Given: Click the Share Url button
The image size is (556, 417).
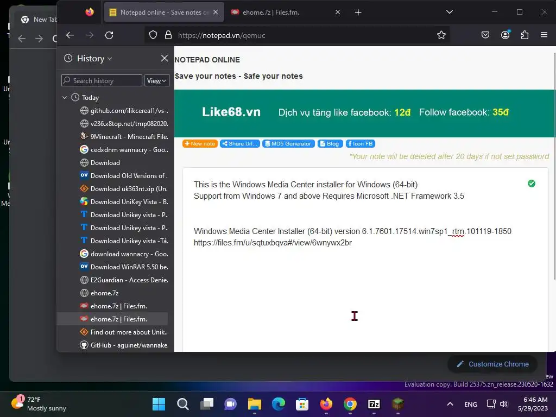Looking at the screenshot, I should (239, 143).
